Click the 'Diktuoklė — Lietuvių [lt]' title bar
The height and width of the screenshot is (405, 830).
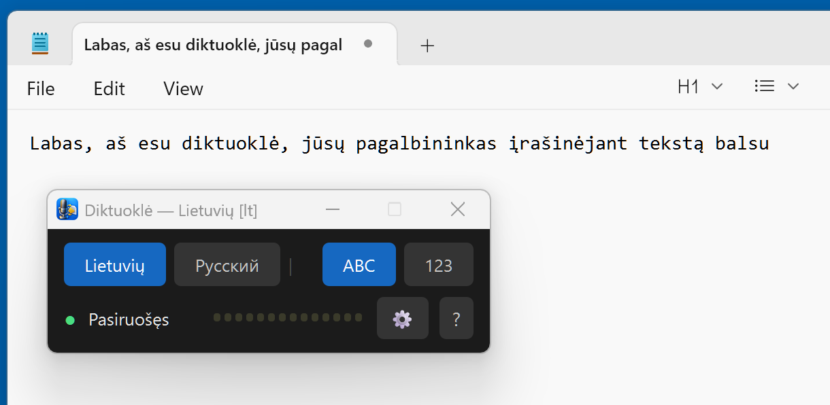[269, 209]
